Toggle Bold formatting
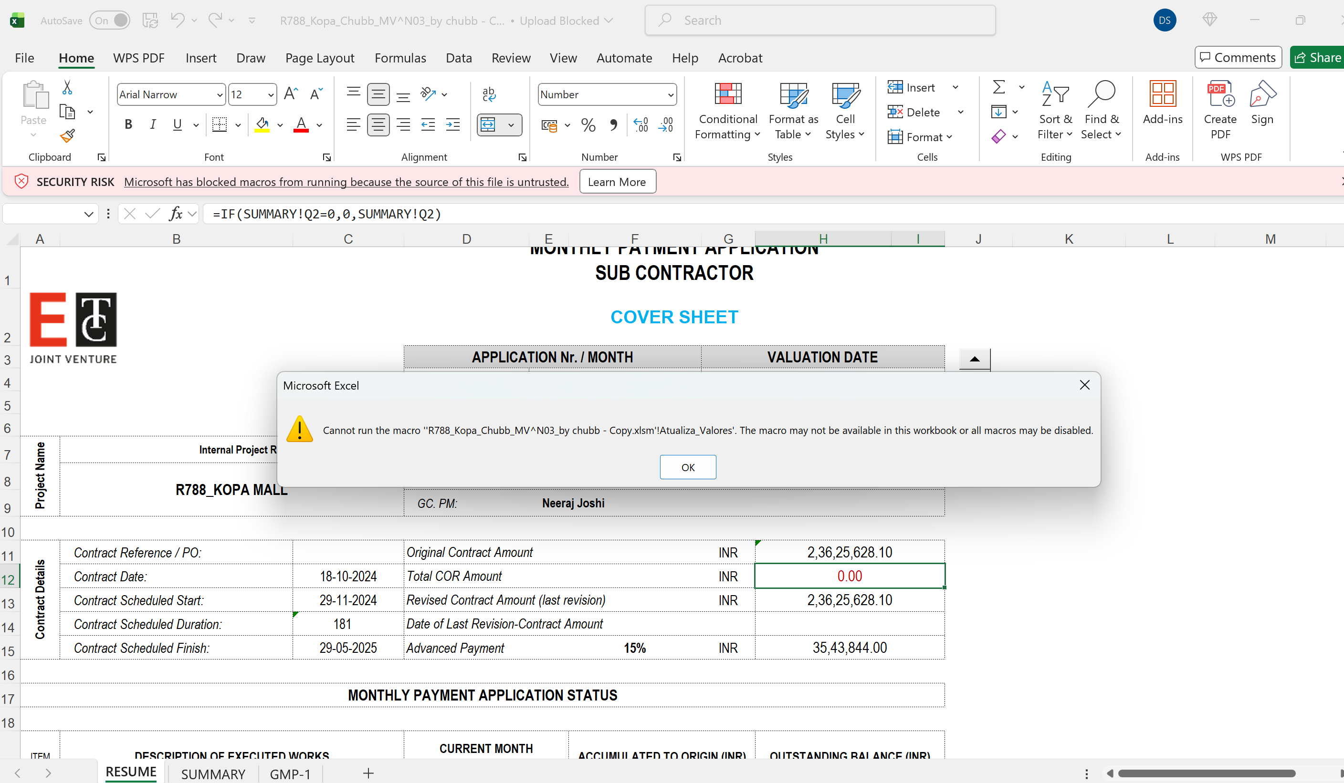 (128, 125)
